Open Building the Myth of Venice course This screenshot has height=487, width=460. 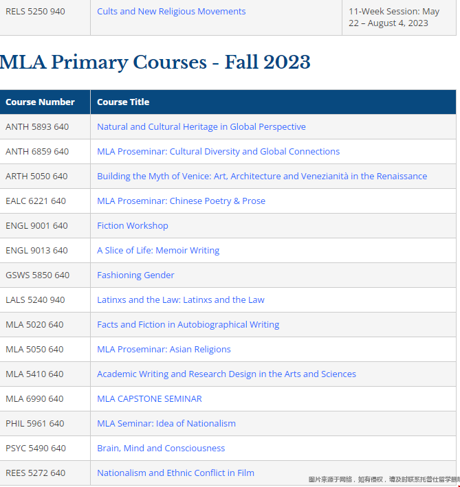click(x=262, y=177)
